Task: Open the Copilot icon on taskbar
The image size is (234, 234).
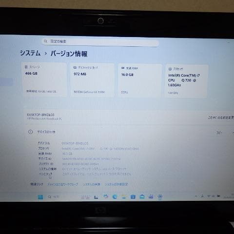Action: 106,196
